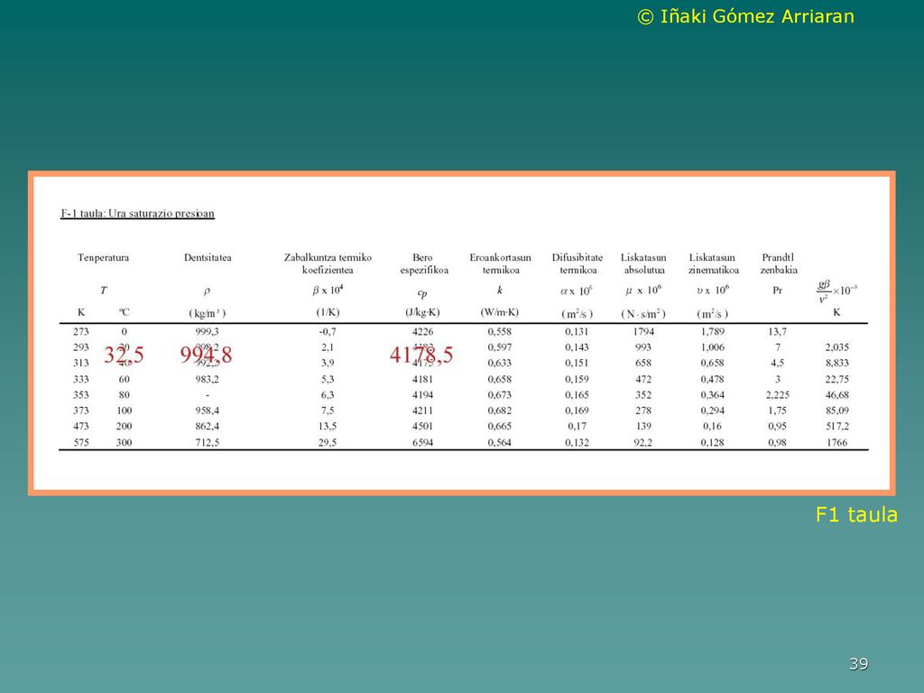Select the "Liskatasun absolutua" header
The image size is (924, 693).
[x=643, y=263]
